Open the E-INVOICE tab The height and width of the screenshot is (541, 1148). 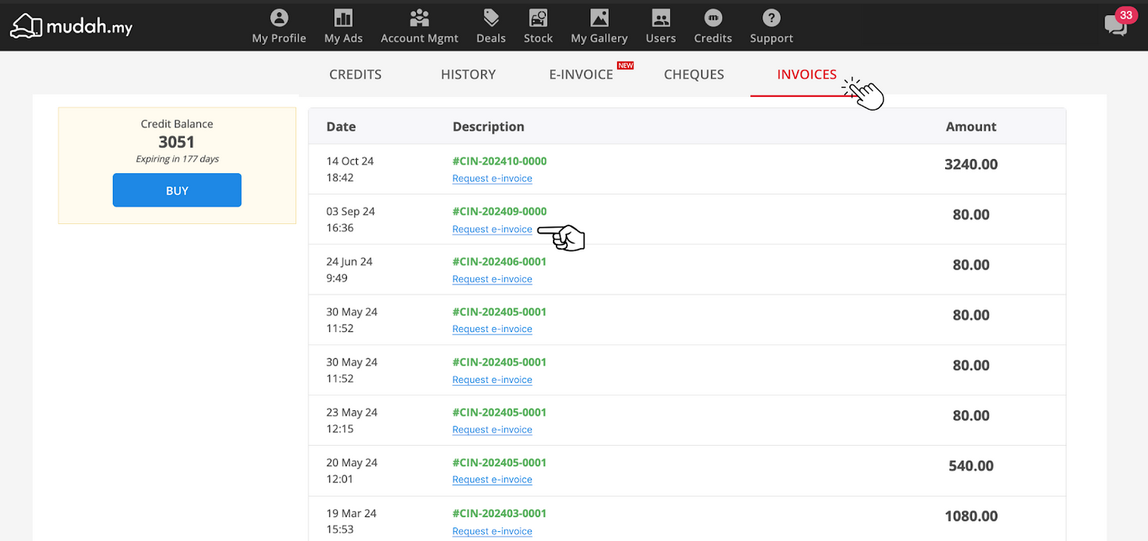point(581,74)
